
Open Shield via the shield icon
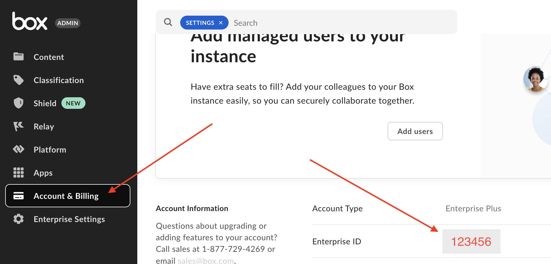click(x=18, y=103)
